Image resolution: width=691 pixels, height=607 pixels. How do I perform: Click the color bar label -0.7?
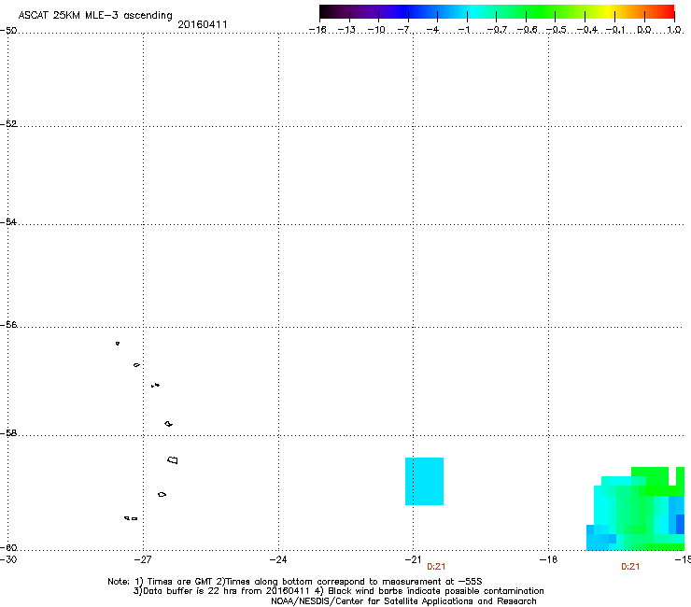click(497, 30)
